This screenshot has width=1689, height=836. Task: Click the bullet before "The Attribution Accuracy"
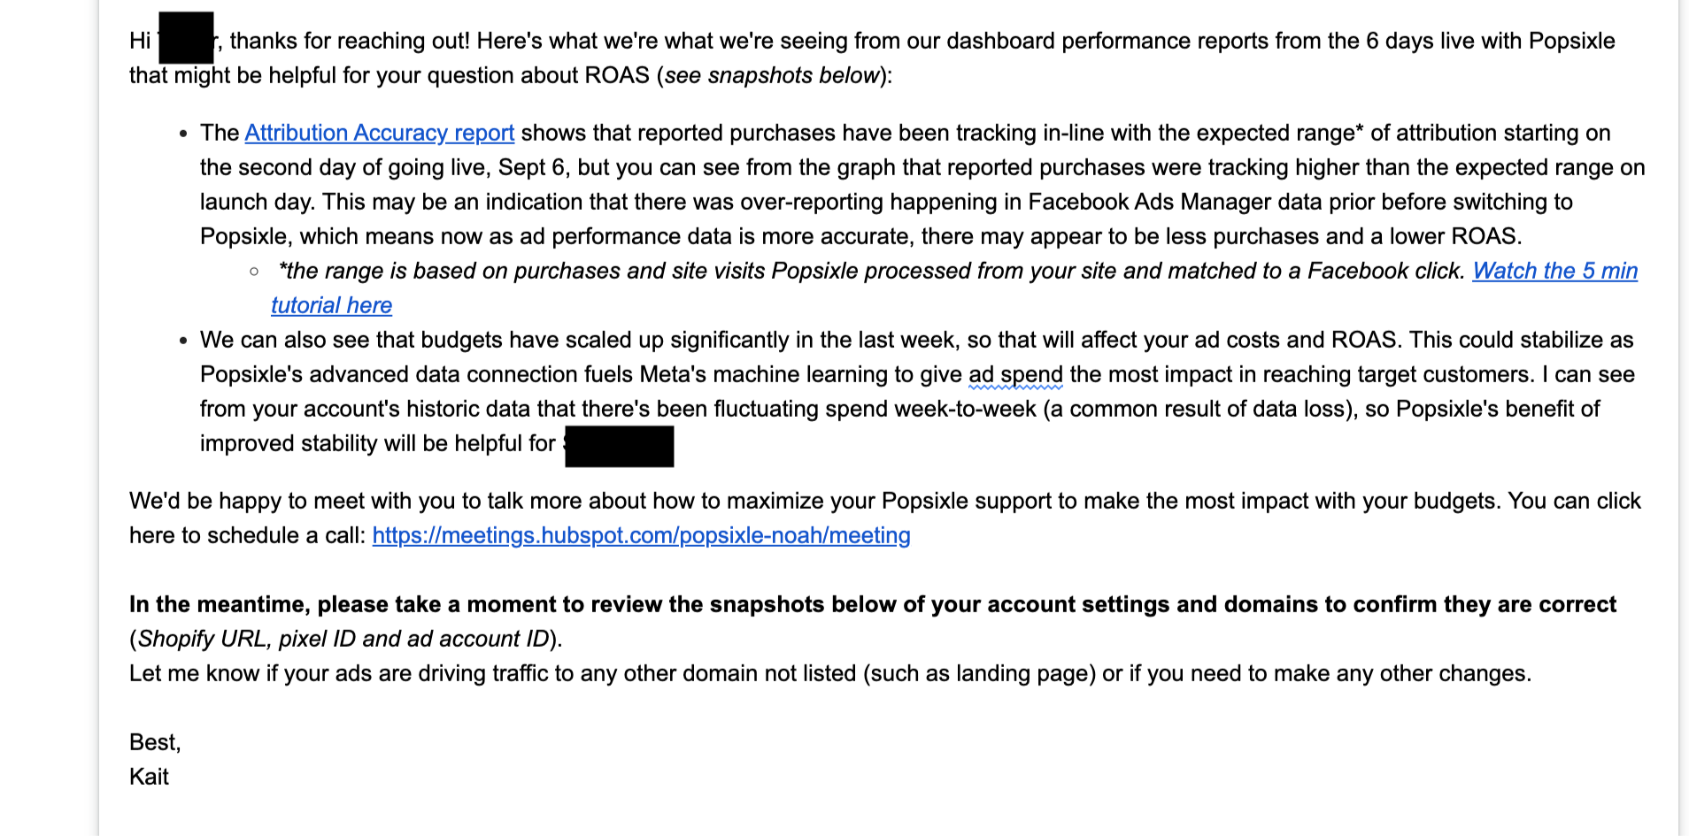click(183, 134)
